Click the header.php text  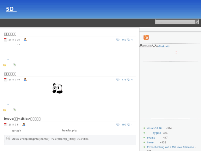(69, 130)
